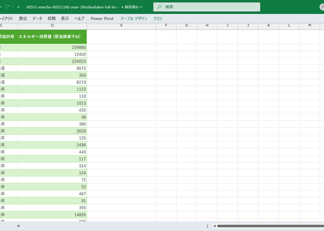Click the sheet tab bar options dots
Viewport: 324px width, 231px height.
(x=208, y=226)
